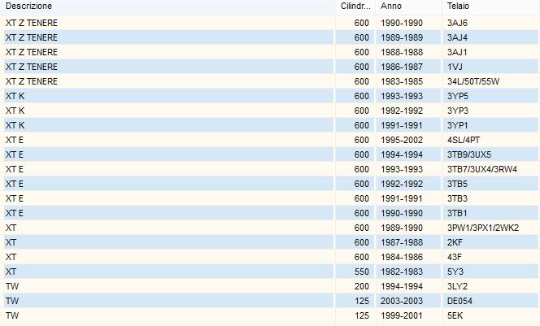Select XT Z TENERE row with frame 3AJ6
Image resolution: width=540 pixels, height=326 pixels.
coord(270,23)
